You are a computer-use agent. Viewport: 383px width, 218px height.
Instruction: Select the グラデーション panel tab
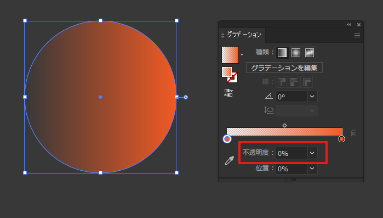click(x=244, y=35)
